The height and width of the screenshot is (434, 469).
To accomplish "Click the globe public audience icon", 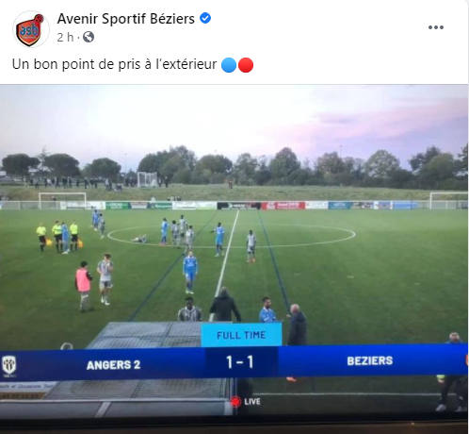I will coord(89,37).
